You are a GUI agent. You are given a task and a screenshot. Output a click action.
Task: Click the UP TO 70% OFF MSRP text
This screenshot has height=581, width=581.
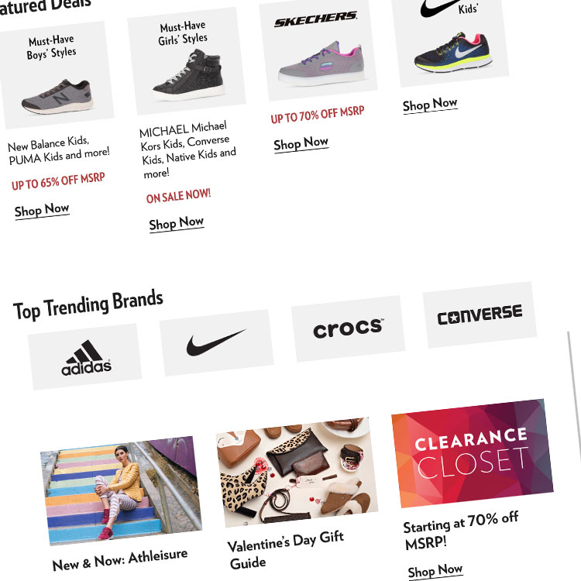pos(318,114)
